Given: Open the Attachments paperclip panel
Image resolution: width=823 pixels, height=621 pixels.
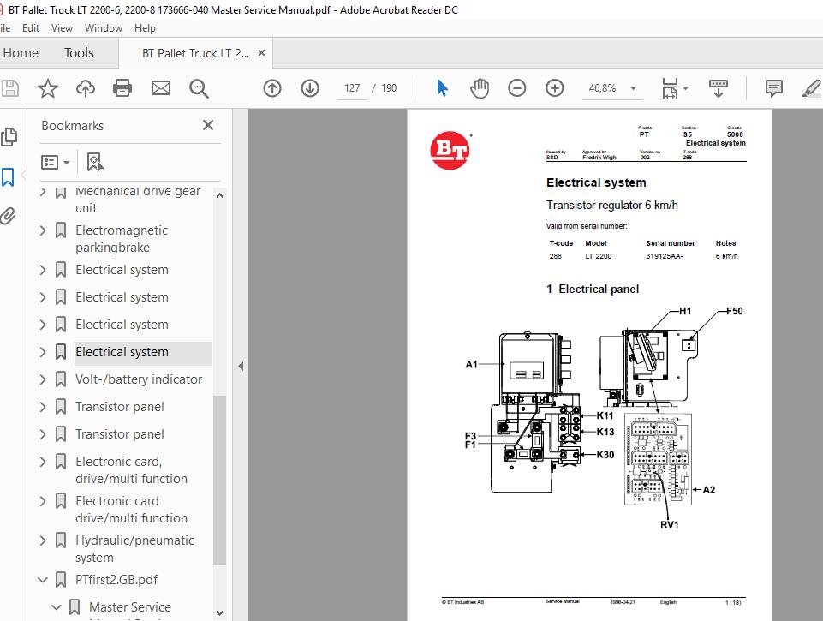Looking at the screenshot, I should 8,216.
